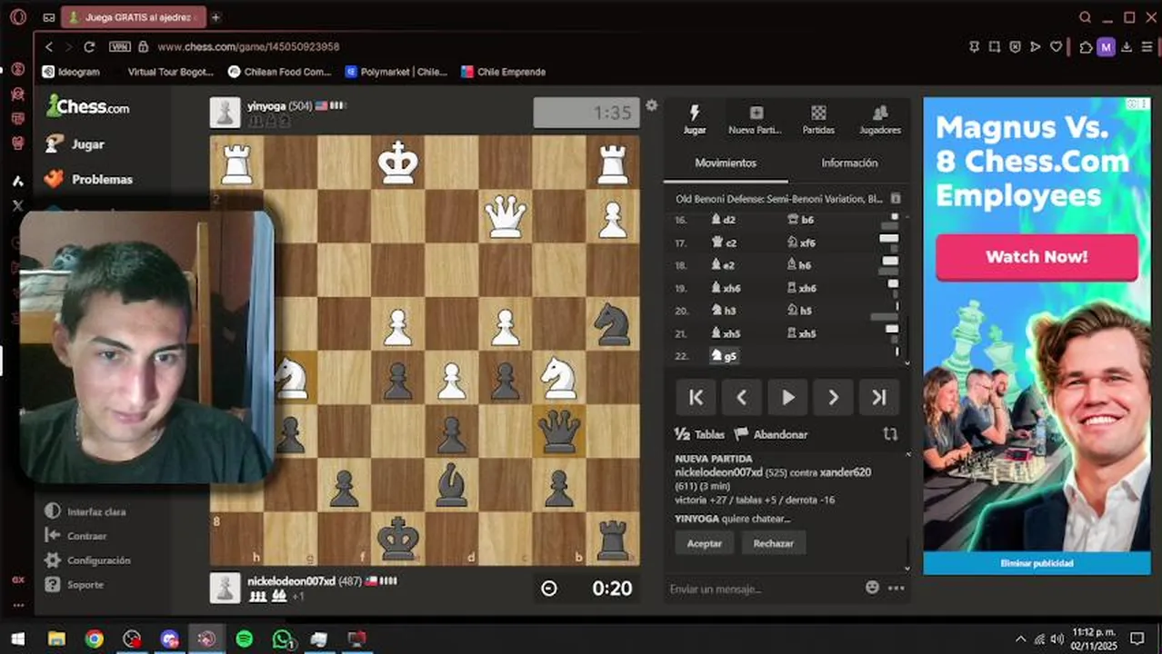Image resolution: width=1162 pixels, height=654 pixels.
Task: Flip the board with the rotate icon
Action: tap(890, 434)
